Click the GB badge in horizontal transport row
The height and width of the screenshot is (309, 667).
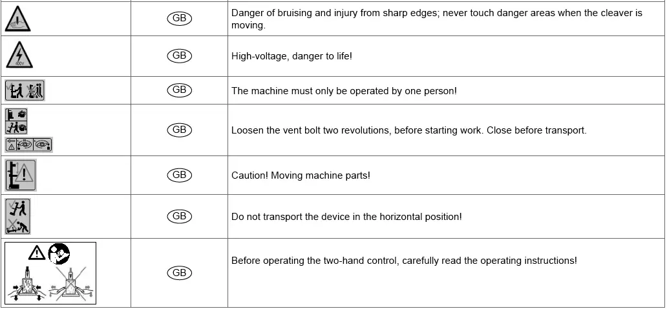point(180,217)
